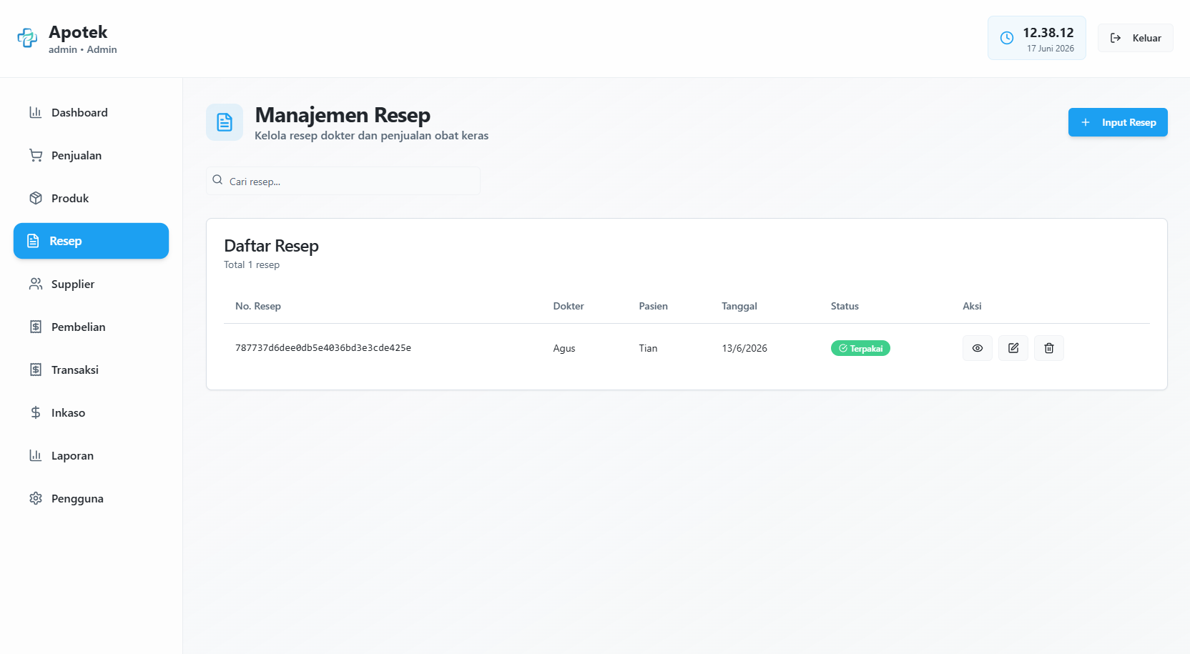Click the plus icon on Input Resep
This screenshot has height=654, width=1190.
(1086, 122)
